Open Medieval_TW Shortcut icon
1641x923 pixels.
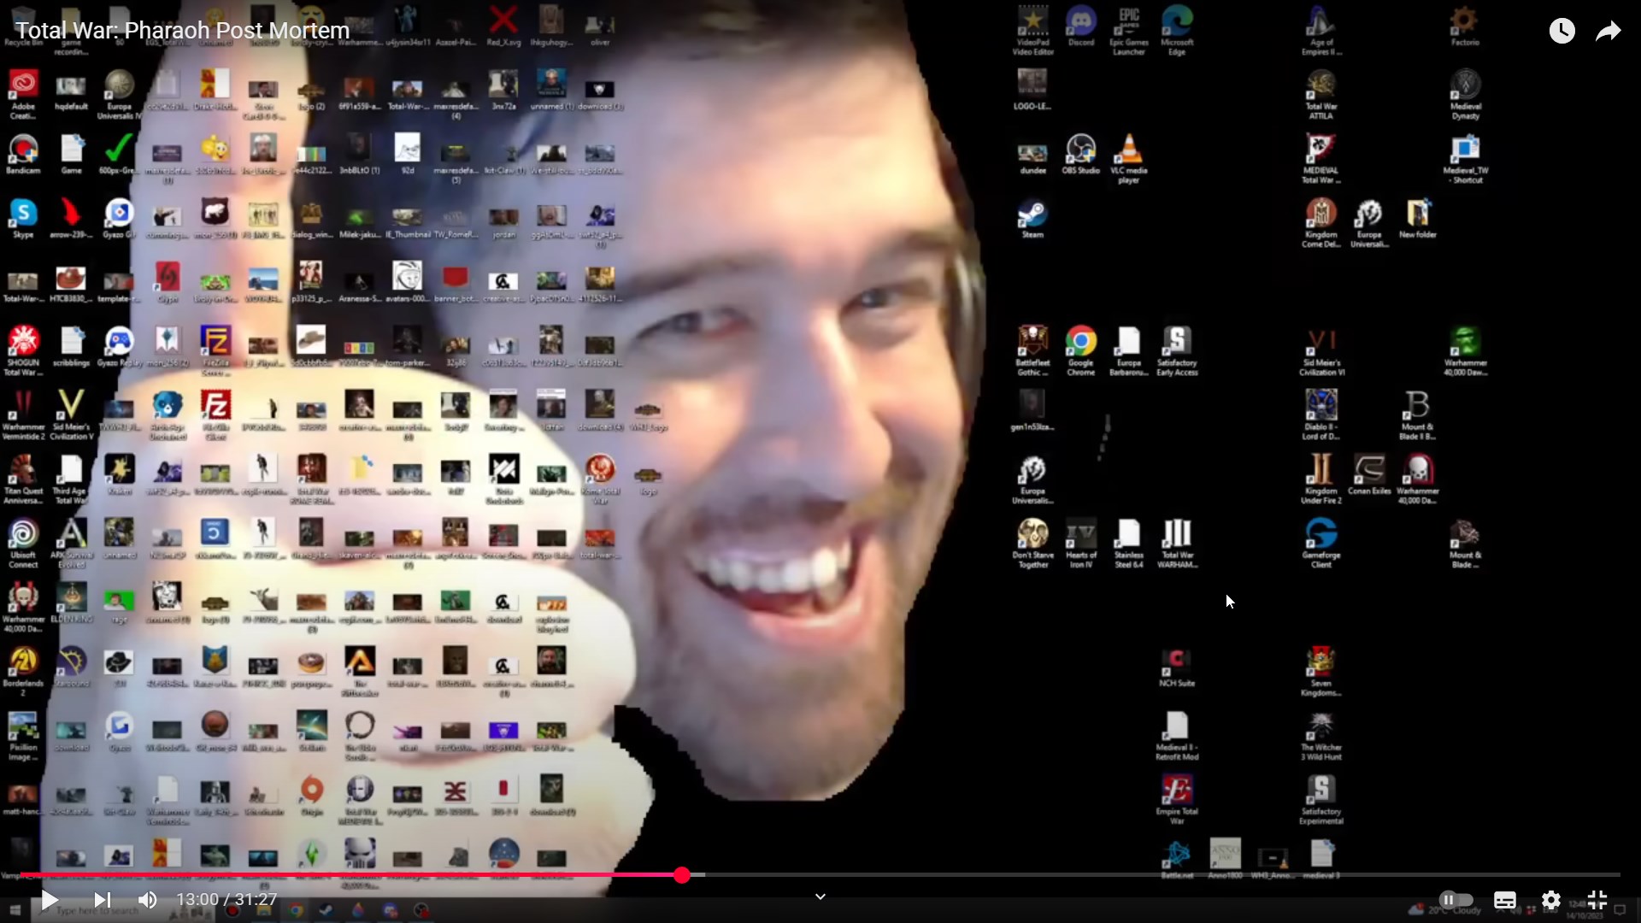1465,159
